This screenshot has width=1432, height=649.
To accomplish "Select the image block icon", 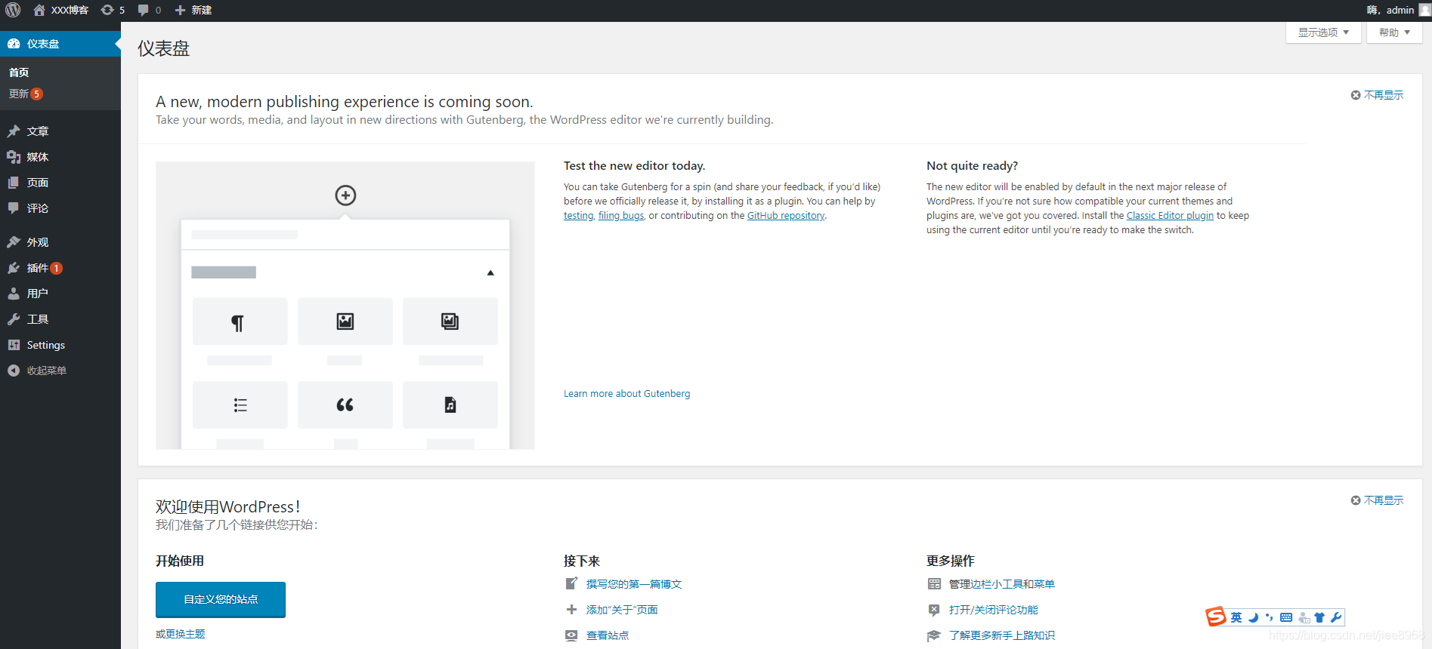I will [x=345, y=321].
